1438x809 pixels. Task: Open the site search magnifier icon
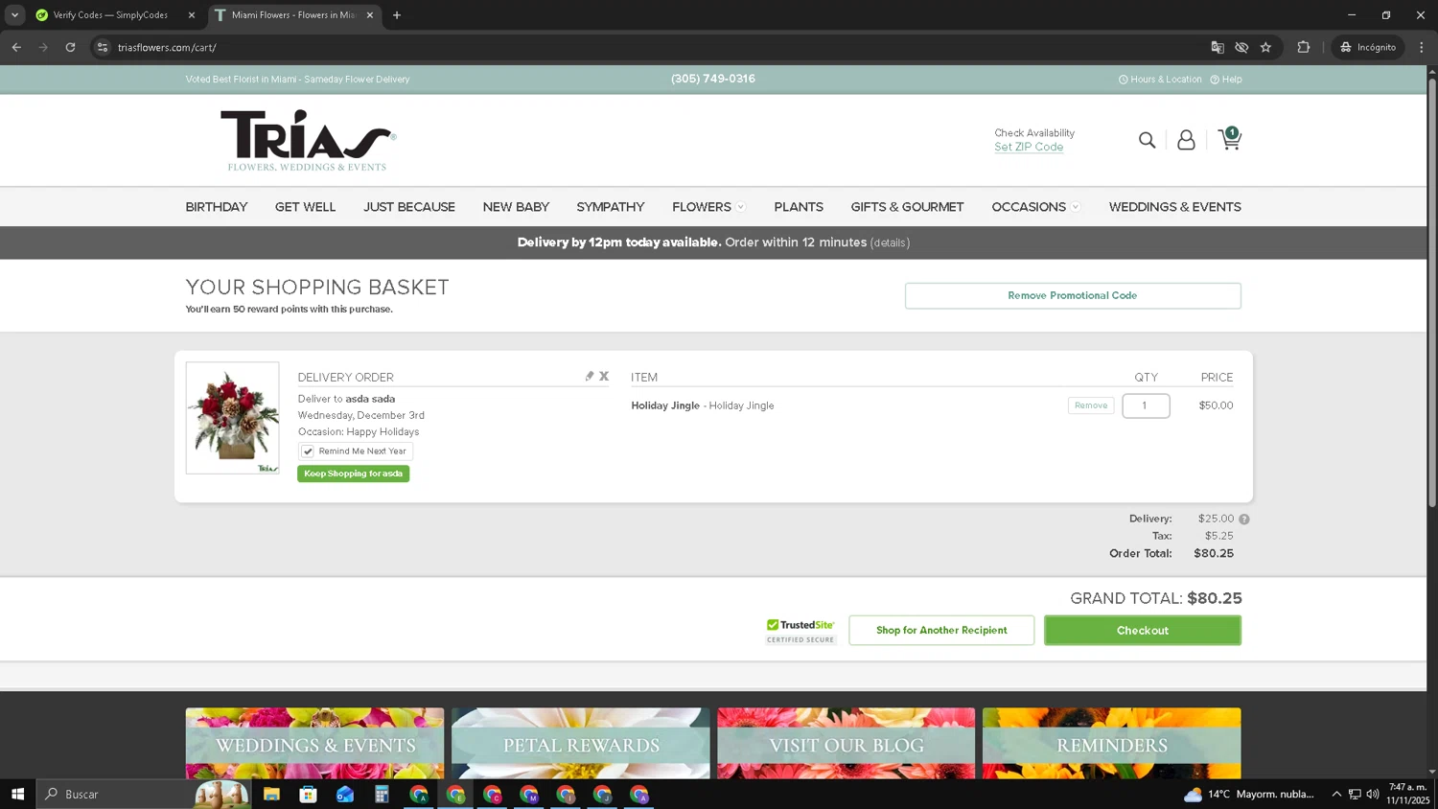[1147, 140]
